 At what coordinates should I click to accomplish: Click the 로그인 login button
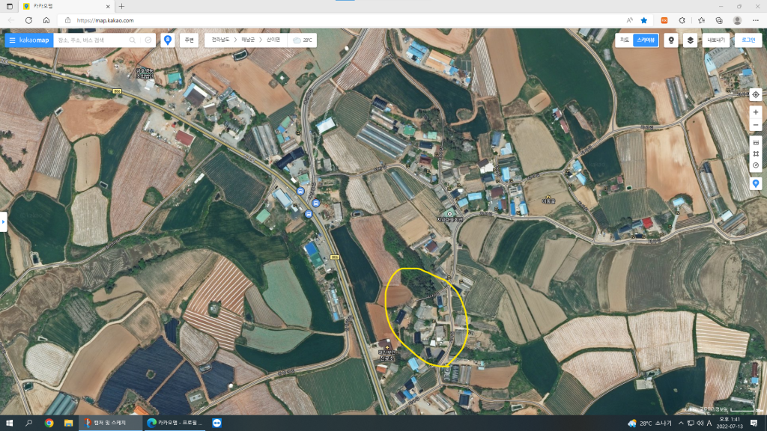748,40
